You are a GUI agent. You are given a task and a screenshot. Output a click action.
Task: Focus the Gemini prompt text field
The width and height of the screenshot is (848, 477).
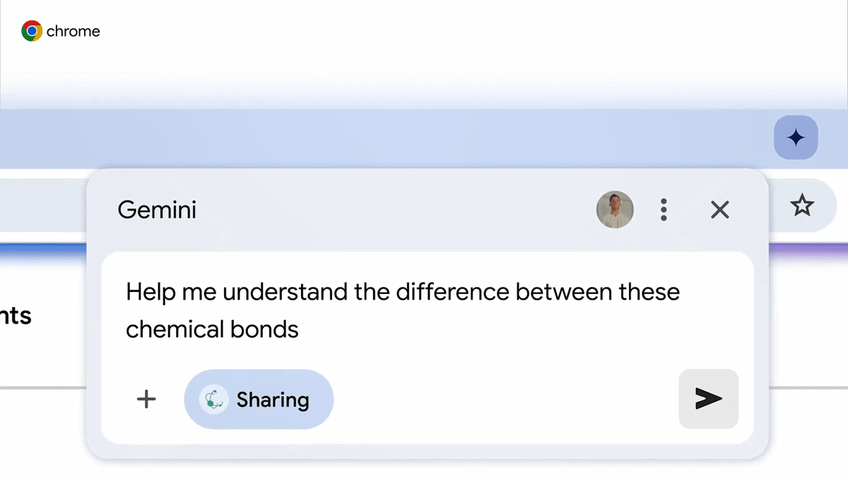pyautogui.click(x=427, y=310)
